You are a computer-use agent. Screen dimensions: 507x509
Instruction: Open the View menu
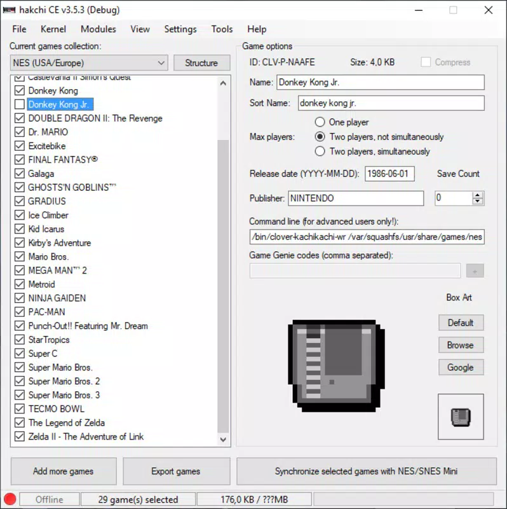[x=140, y=29]
